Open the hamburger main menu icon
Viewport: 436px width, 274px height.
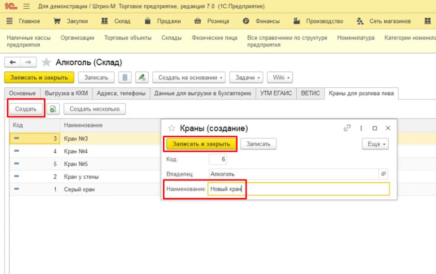27,6
